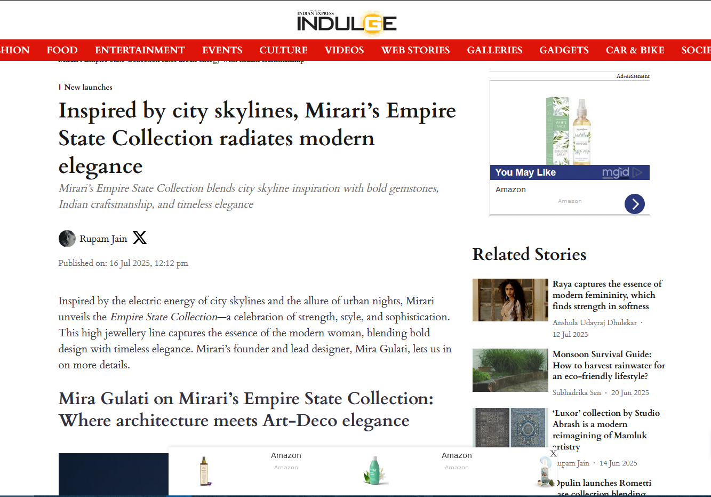Click the italic article subtitle text
This screenshot has height=497, width=711.
[x=249, y=196]
